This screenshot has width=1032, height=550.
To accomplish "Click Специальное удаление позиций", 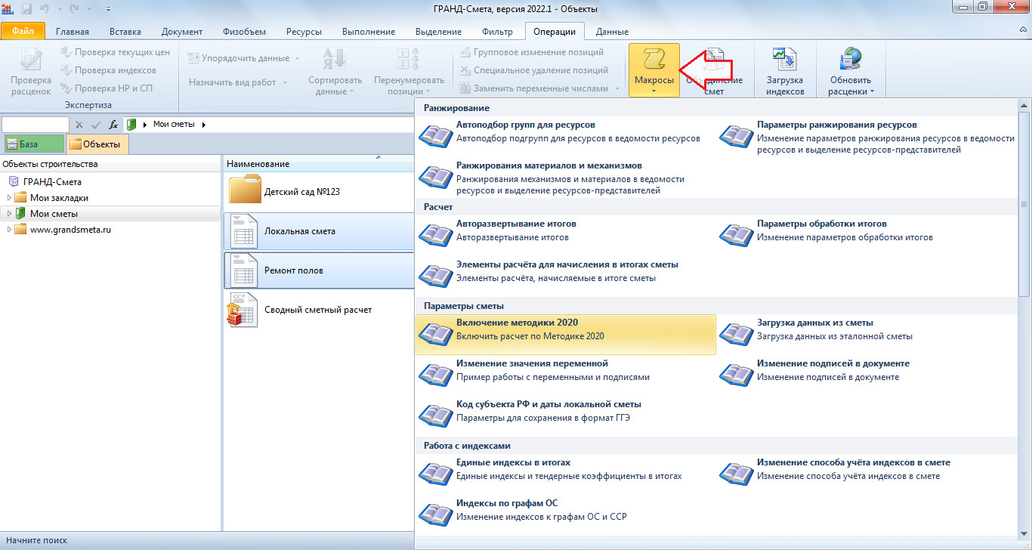I will click(x=534, y=70).
